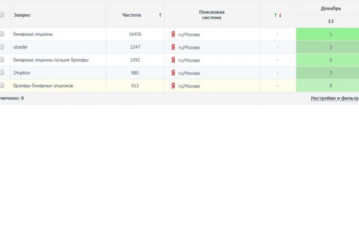Check the box for 'utrader' row
This screenshot has width=359, height=239.
[2, 47]
